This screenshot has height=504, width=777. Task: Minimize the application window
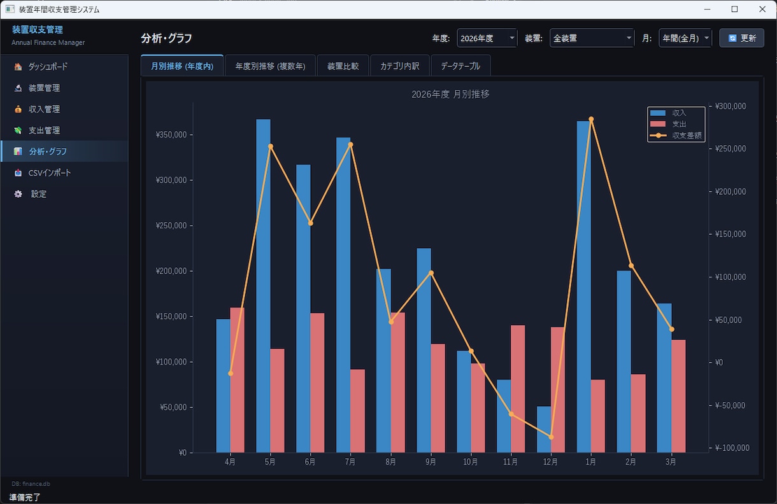707,10
